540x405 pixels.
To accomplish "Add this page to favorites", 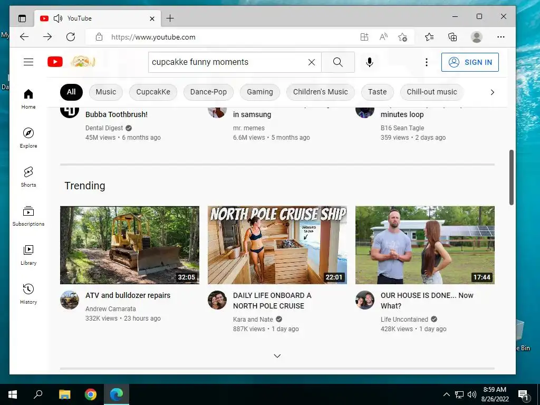I will coord(402,37).
